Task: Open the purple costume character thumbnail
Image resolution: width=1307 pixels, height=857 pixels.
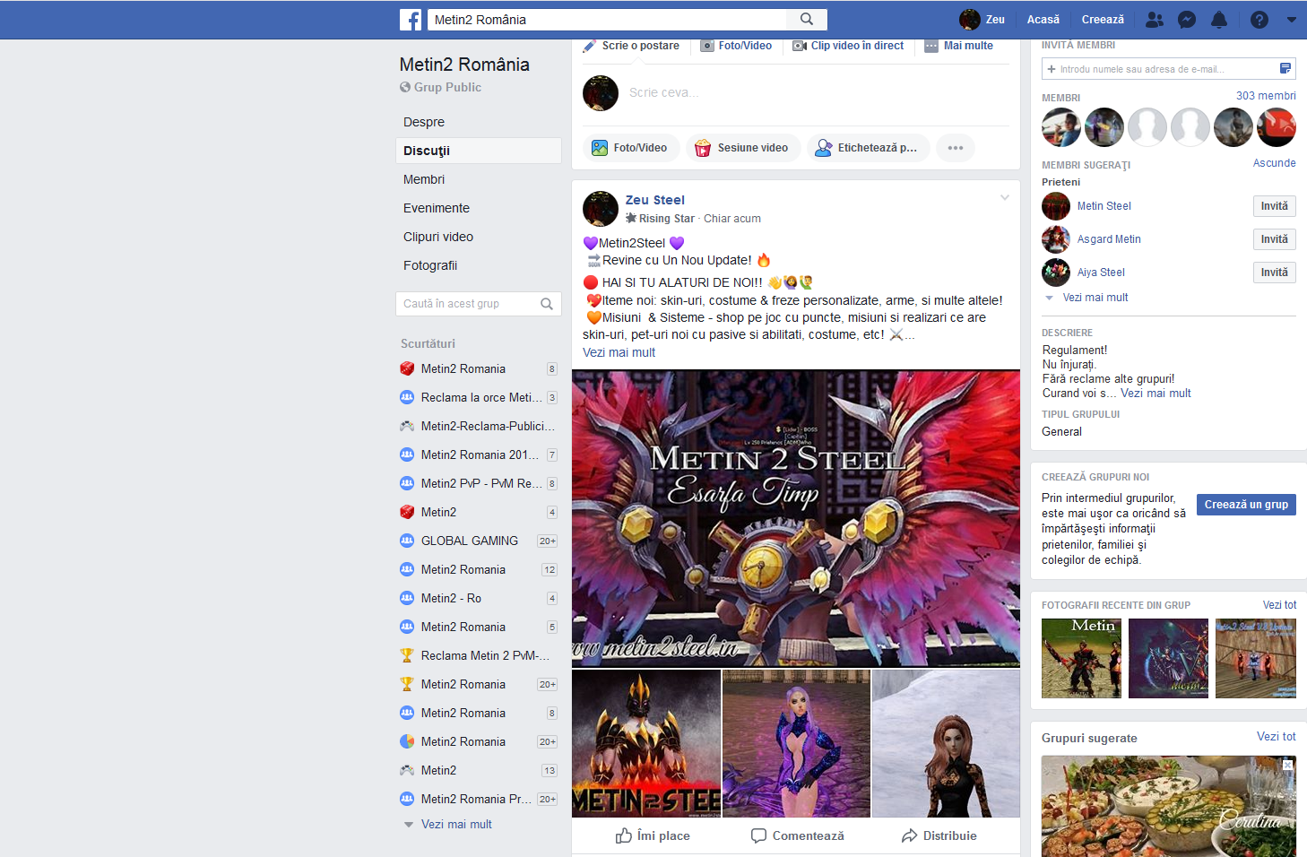Action: (x=796, y=743)
